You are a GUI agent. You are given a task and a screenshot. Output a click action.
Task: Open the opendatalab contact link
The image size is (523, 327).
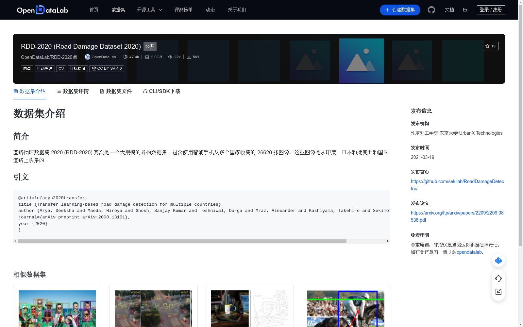click(x=469, y=252)
